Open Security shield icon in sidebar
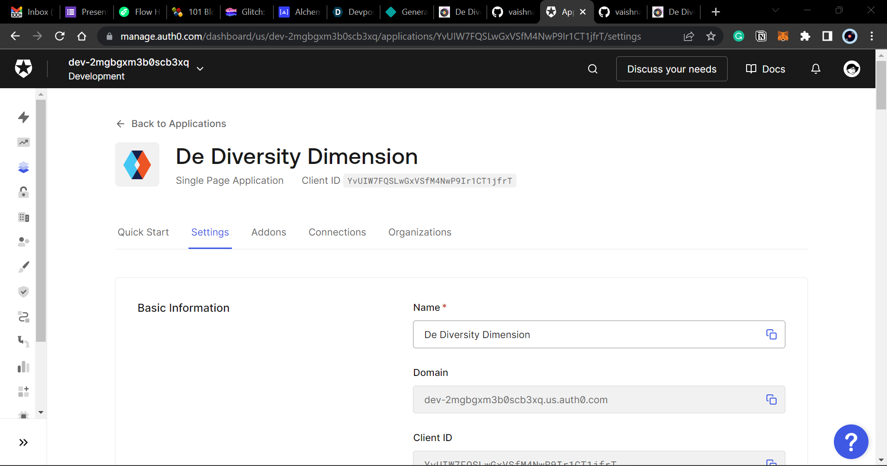Screen dimensions: 887x466 click(x=24, y=291)
